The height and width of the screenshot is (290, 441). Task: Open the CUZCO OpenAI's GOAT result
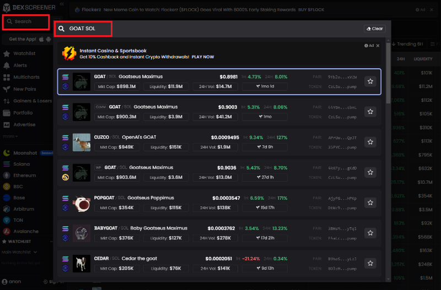pyautogui.click(x=219, y=142)
